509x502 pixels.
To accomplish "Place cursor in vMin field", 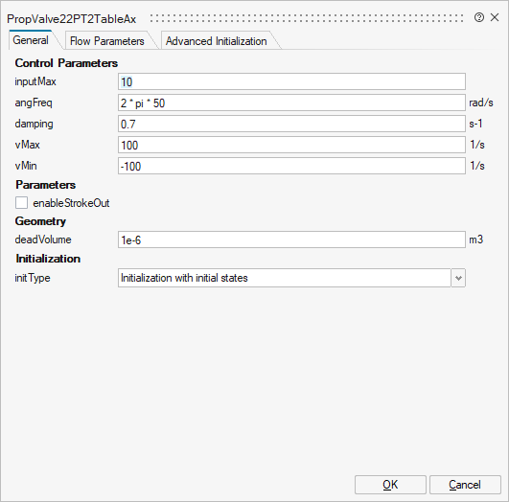I will click(x=291, y=166).
